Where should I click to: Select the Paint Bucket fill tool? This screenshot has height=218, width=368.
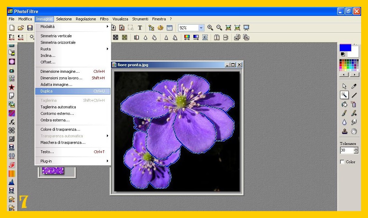(x=344, y=104)
